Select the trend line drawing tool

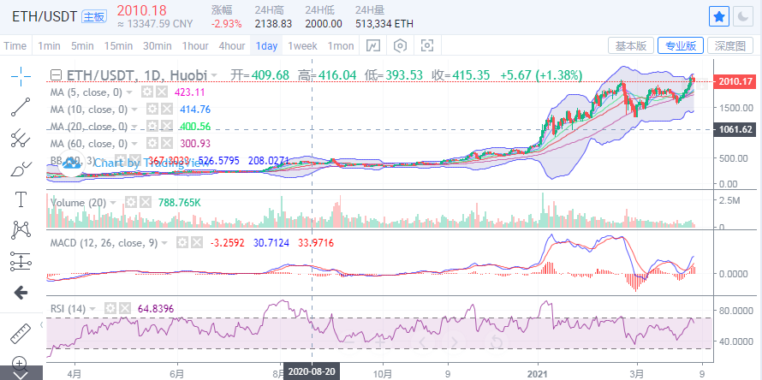(x=21, y=107)
